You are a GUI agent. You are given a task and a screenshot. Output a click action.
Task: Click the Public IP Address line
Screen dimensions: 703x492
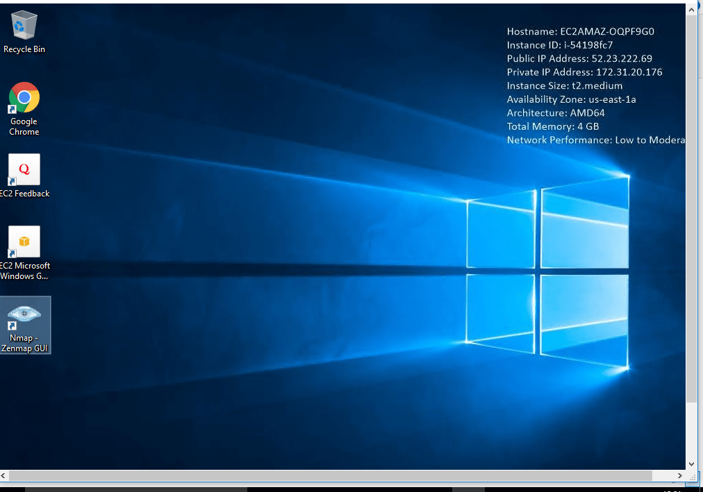pos(579,58)
